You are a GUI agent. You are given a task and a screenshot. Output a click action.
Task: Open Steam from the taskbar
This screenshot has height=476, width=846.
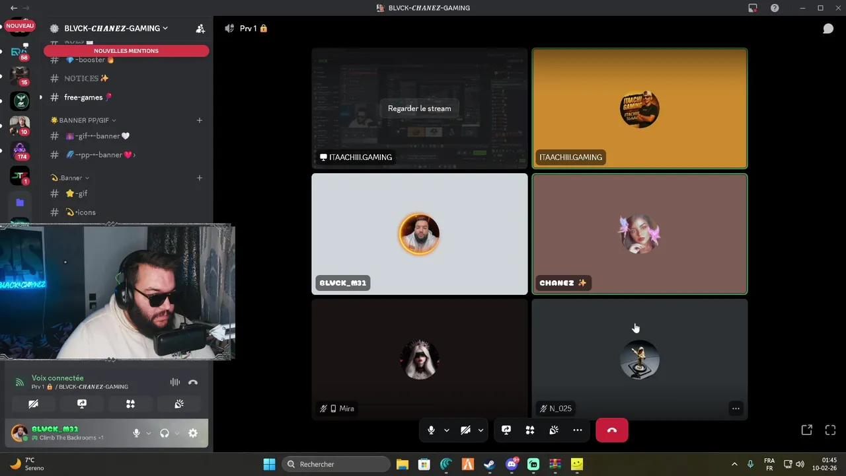490,464
